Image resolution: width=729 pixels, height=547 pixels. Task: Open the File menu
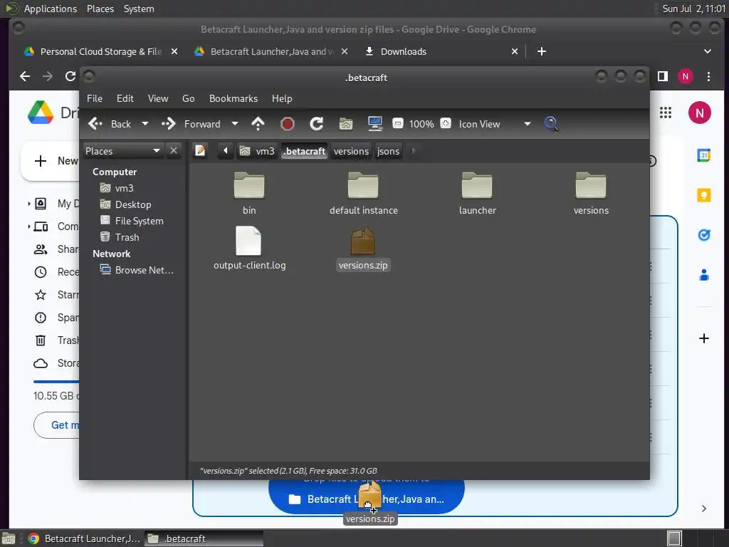tap(95, 98)
